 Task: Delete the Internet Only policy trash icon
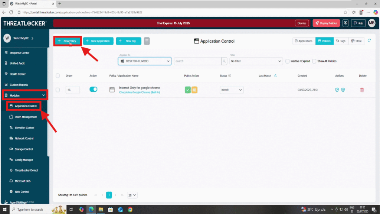(362, 90)
